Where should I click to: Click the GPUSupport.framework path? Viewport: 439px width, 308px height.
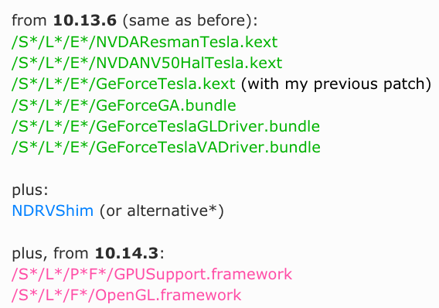coord(151,275)
